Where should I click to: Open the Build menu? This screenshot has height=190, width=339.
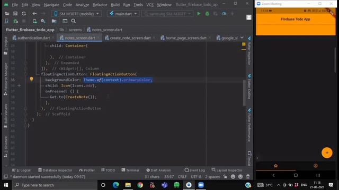pos(115,5)
